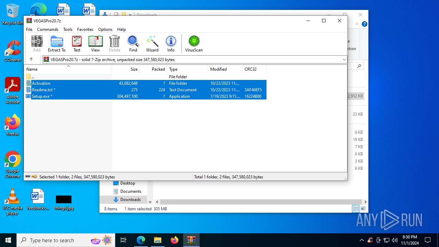Select the feedbackc... Word document on desktop
The image size is (439, 247).
tap(38, 199)
